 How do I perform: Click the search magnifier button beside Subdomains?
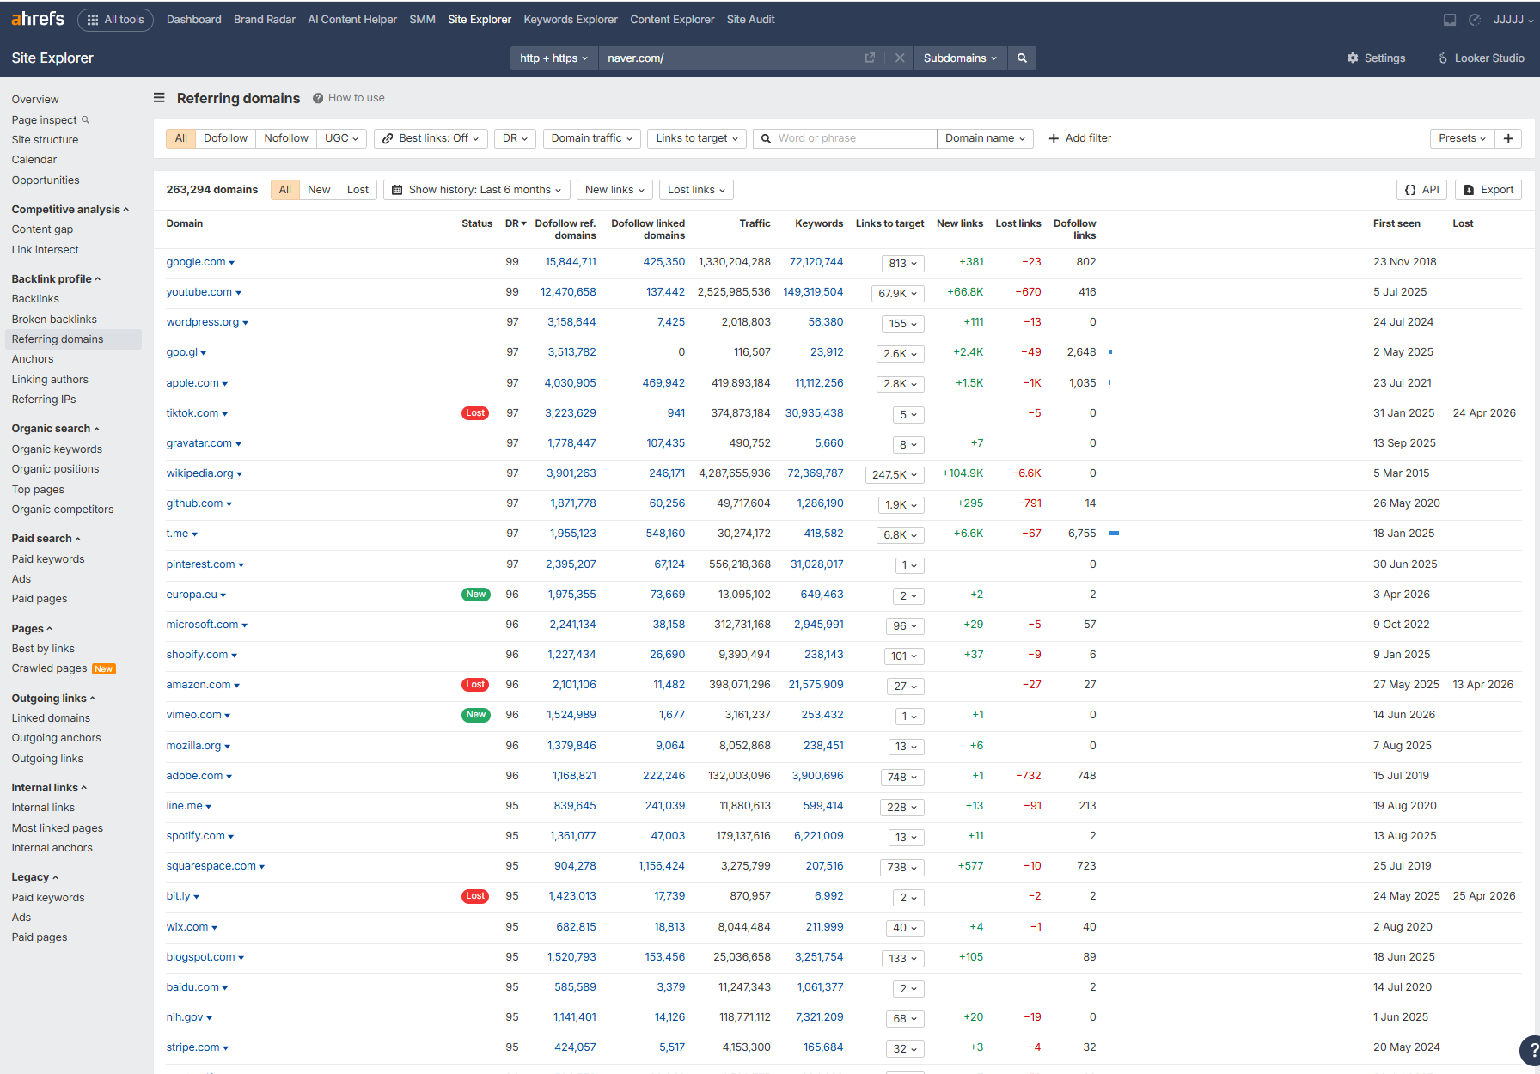1022,58
